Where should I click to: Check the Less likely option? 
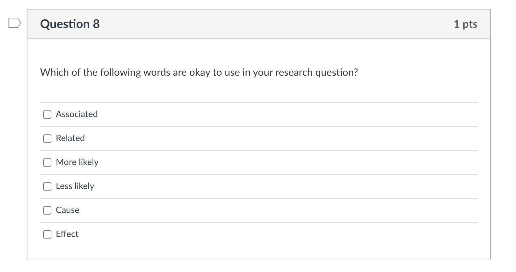click(x=47, y=186)
